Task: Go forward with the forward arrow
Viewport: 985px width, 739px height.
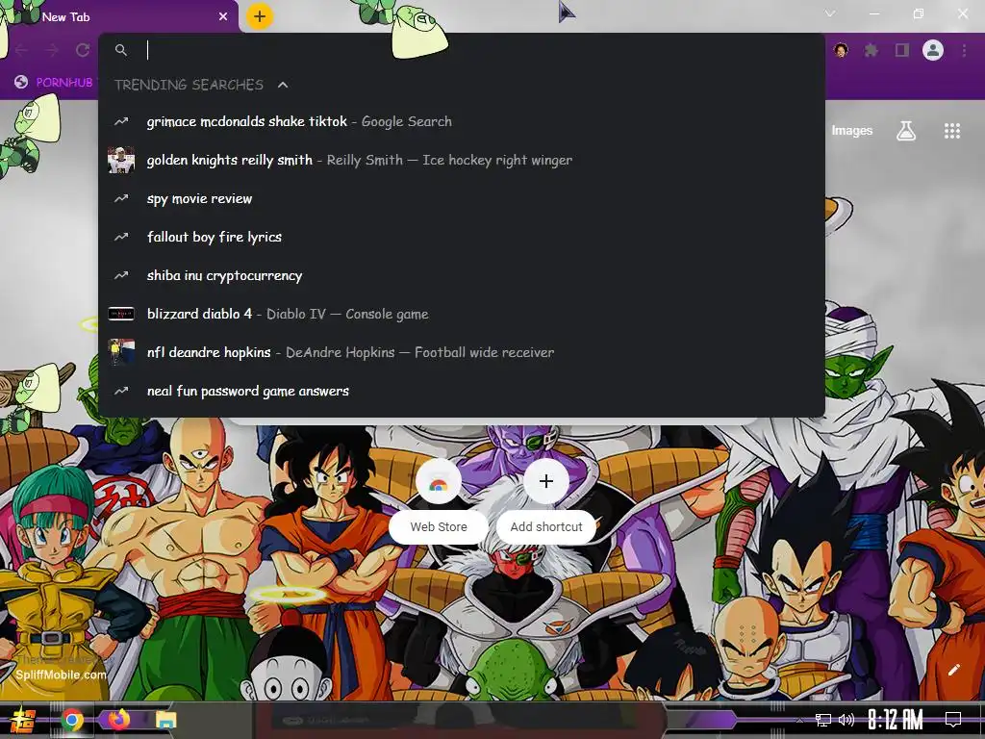Action: [52, 50]
